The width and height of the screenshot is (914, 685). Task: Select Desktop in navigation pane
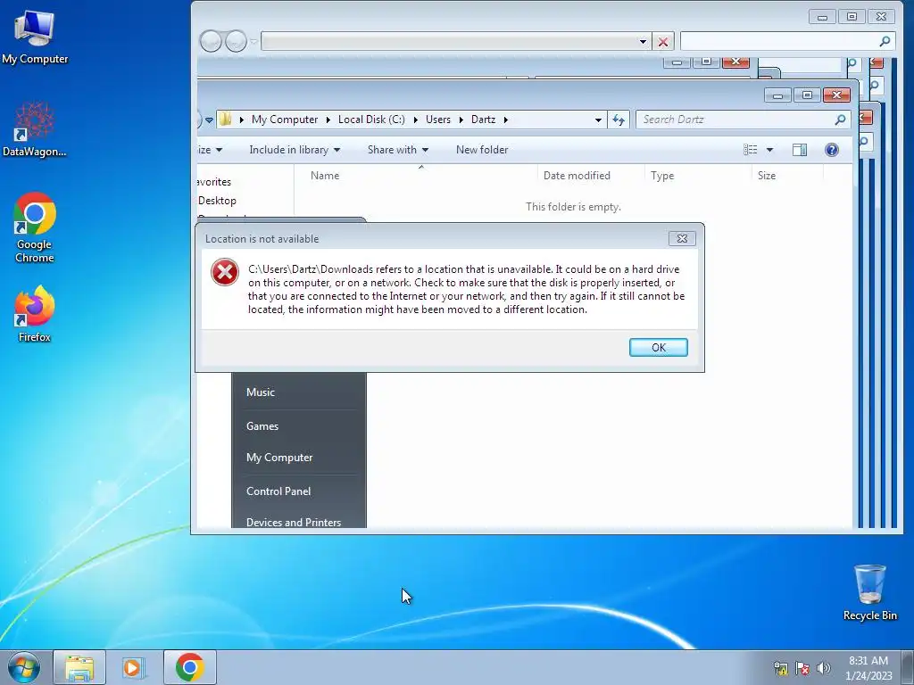[x=217, y=201]
